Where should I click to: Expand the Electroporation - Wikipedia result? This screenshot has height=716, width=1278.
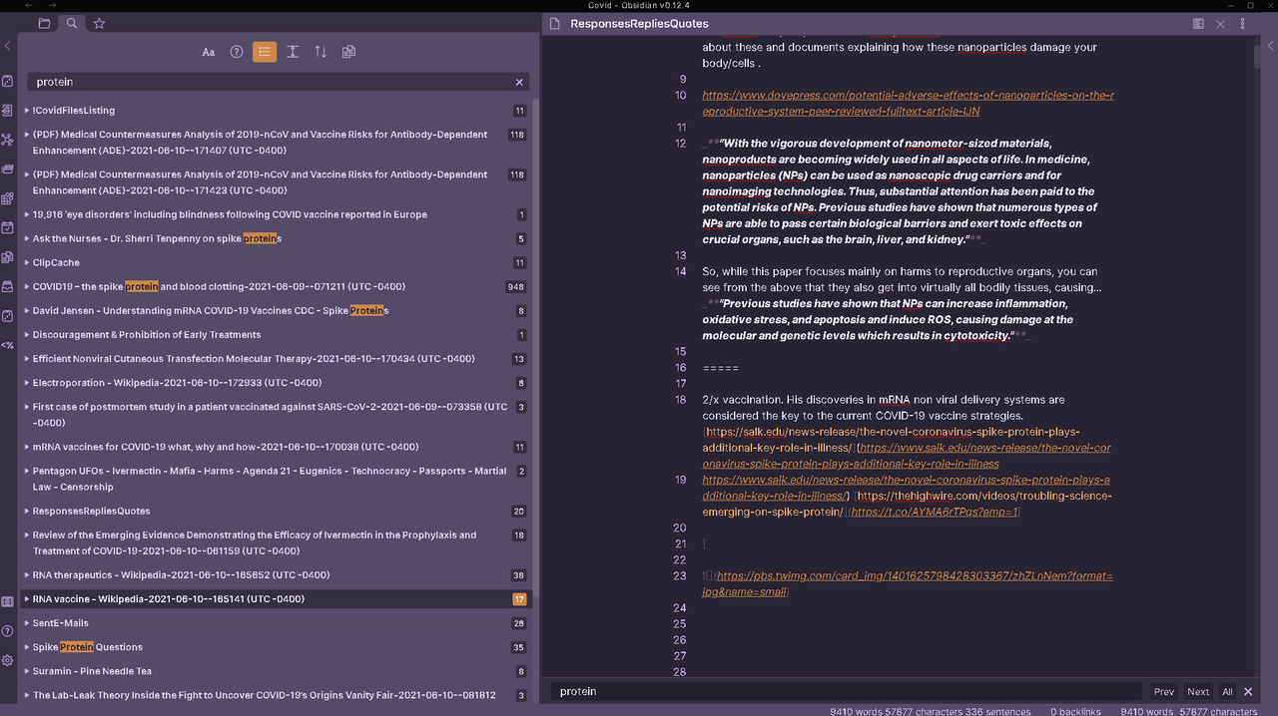(x=27, y=383)
